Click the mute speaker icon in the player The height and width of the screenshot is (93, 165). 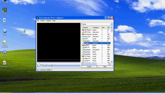[46, 65]
